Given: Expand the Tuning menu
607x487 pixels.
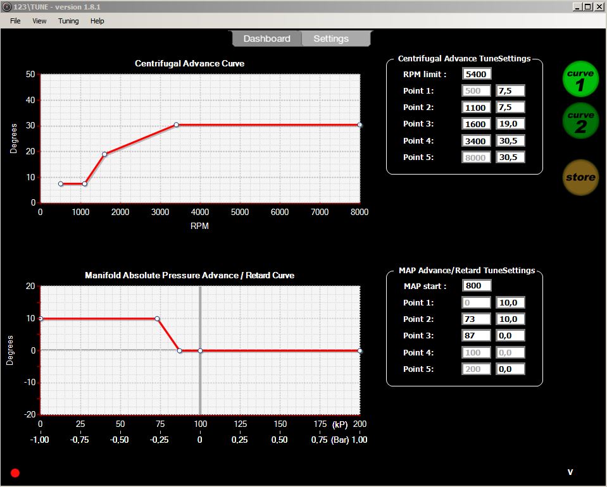Looking at the screenshot, I should [x=68, y=21].
